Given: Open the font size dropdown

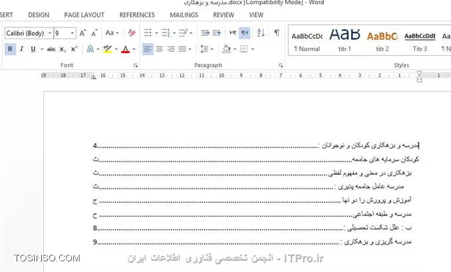Looking at the screenshot, I should pos(73,33).
